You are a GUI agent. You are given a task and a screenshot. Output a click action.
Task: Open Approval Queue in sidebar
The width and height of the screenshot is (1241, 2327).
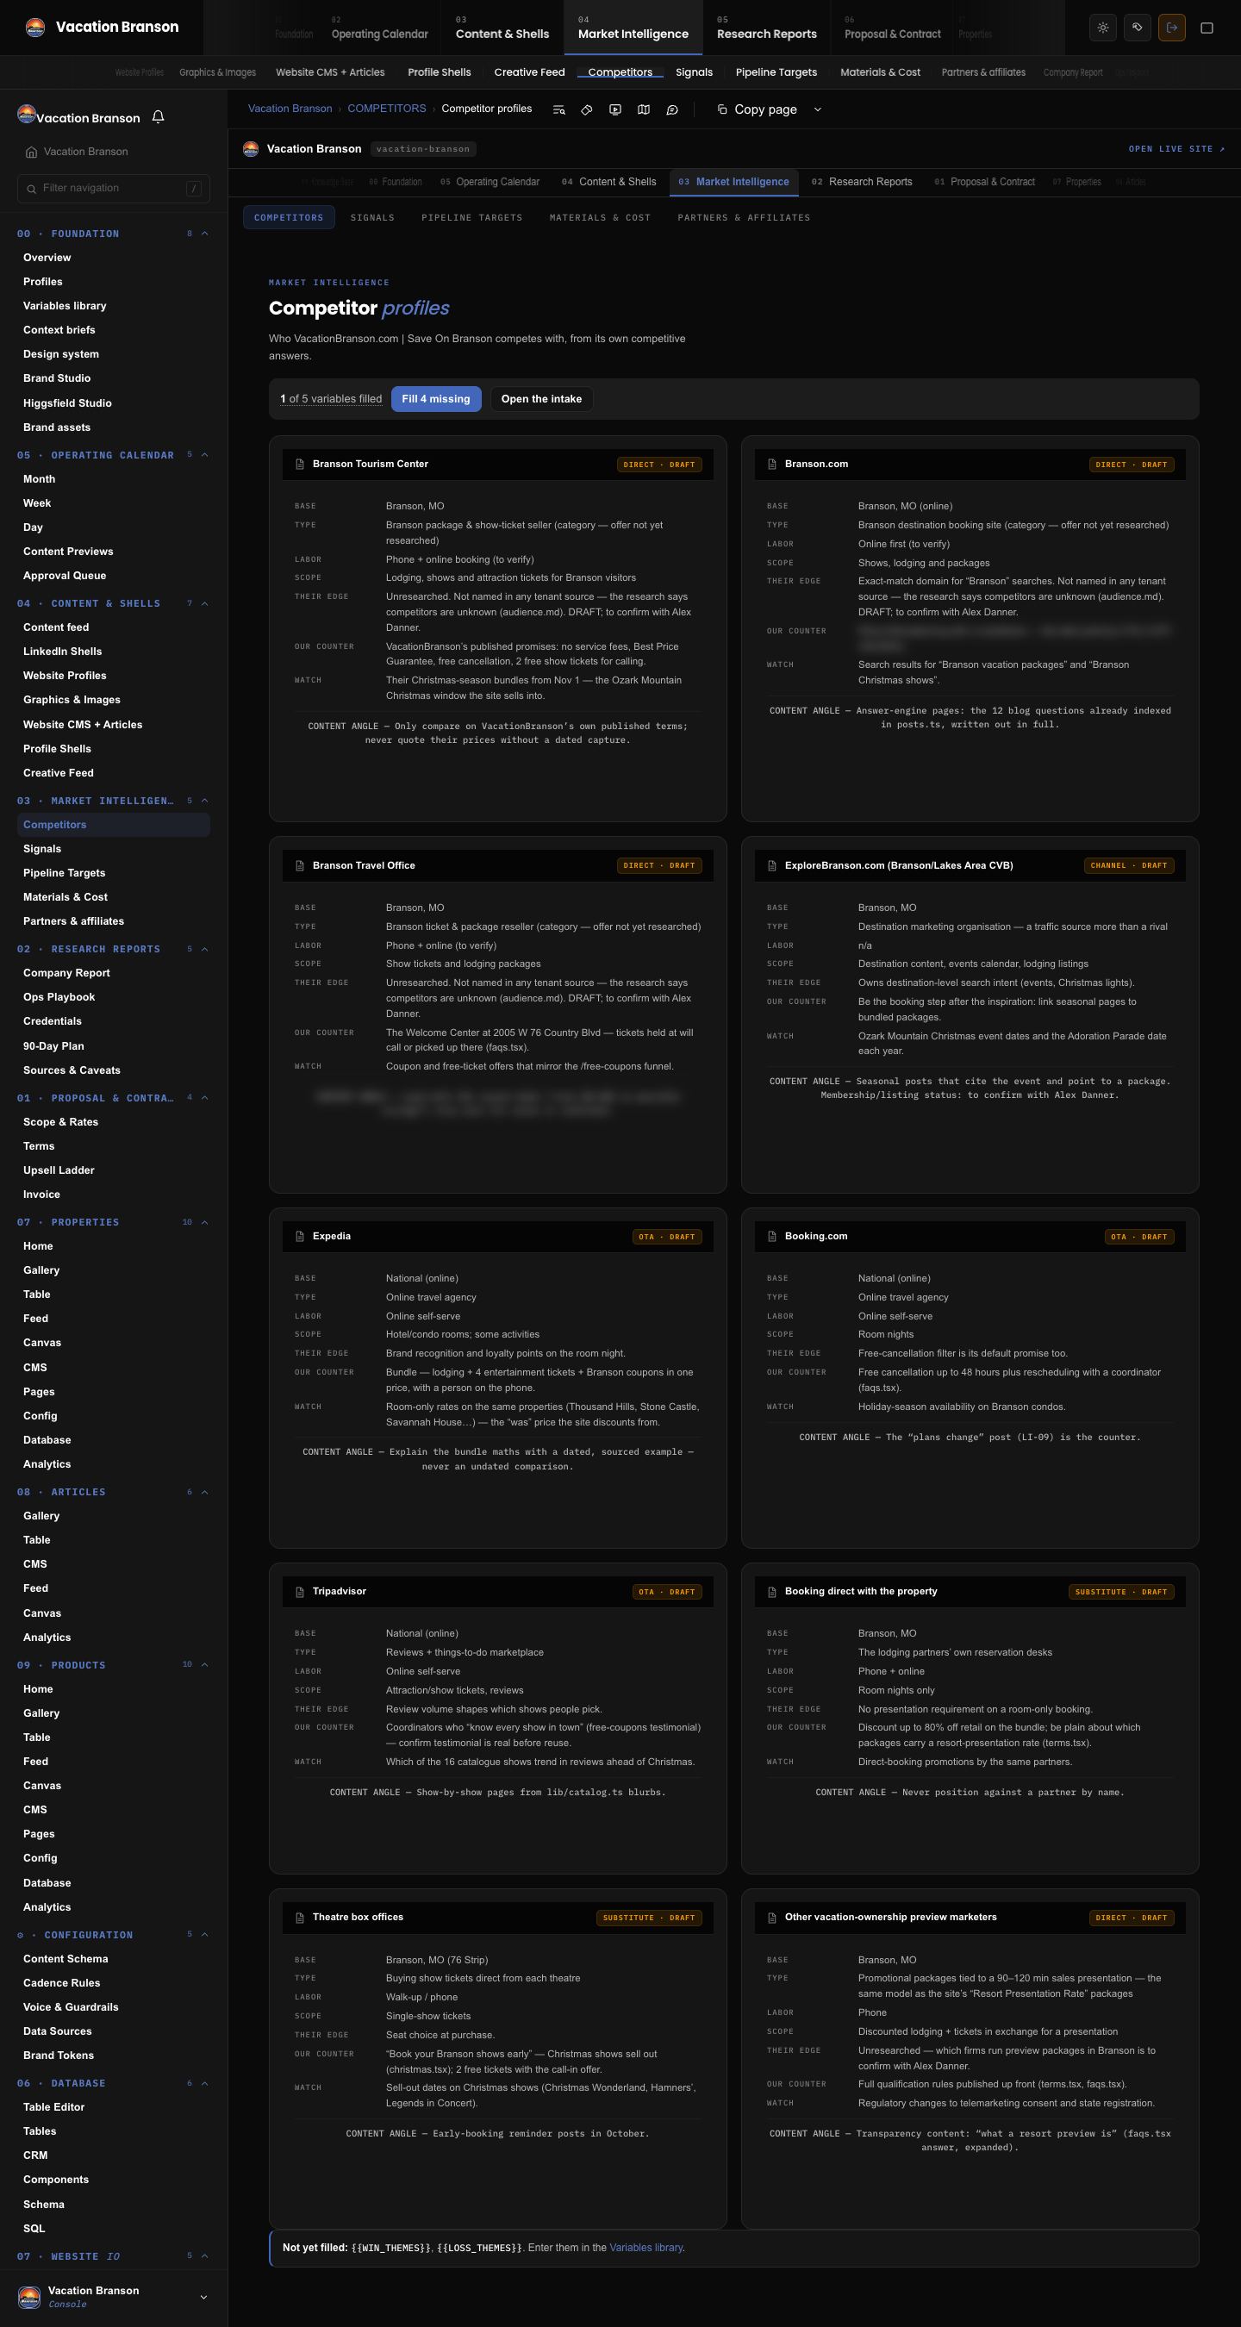pos(65,576)
